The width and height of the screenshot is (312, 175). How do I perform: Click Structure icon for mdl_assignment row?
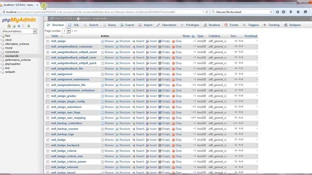tap(117, 74)
